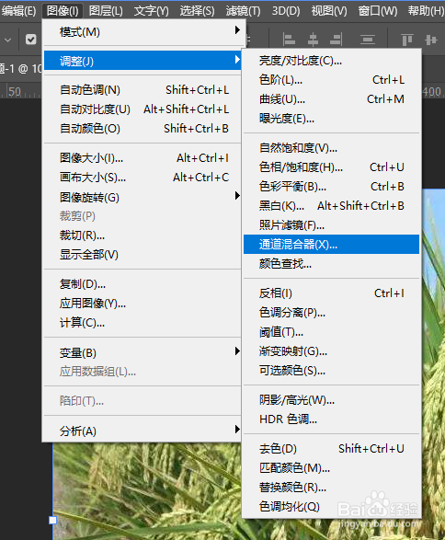Open the 文字(Y) menu
The image size is (445, 540).
152,11
